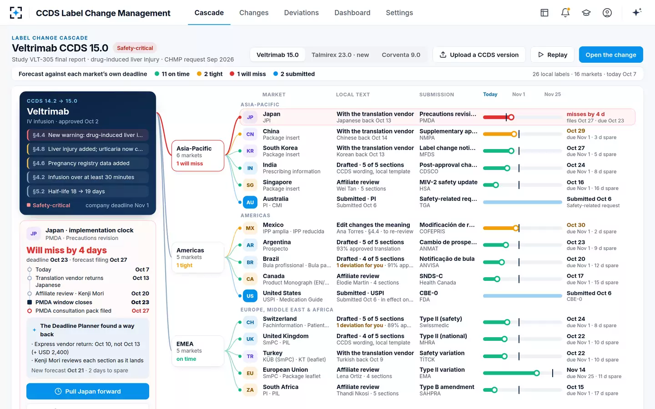Select the CN market badge for China

coord(250,134)
